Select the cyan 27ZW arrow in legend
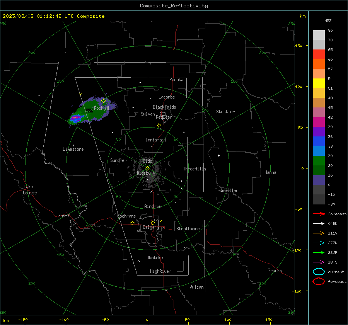Viewport: 348px width, 325px height. tap(319, 243)
